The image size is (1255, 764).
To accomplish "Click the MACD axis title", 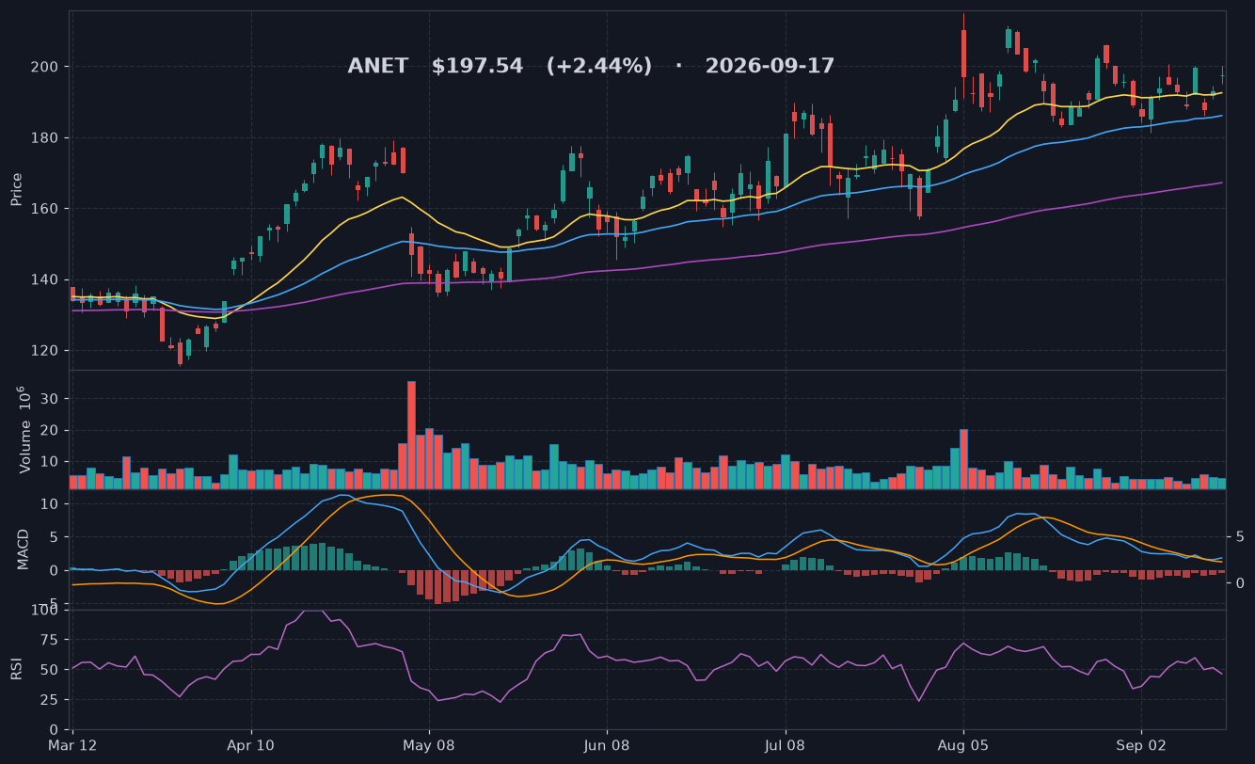I will (x=23, y=549).
